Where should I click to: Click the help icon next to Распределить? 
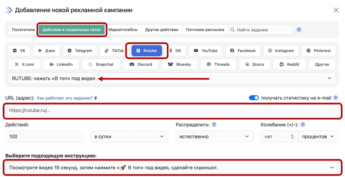214,124
